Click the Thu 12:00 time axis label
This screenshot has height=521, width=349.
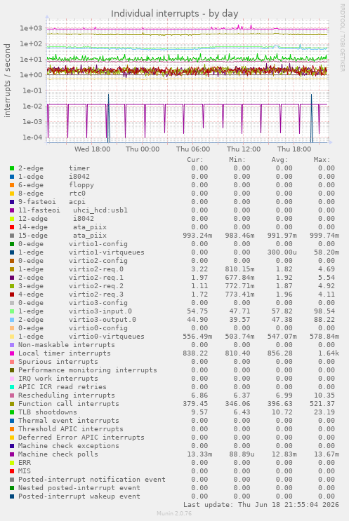click(x=244, y=149)
